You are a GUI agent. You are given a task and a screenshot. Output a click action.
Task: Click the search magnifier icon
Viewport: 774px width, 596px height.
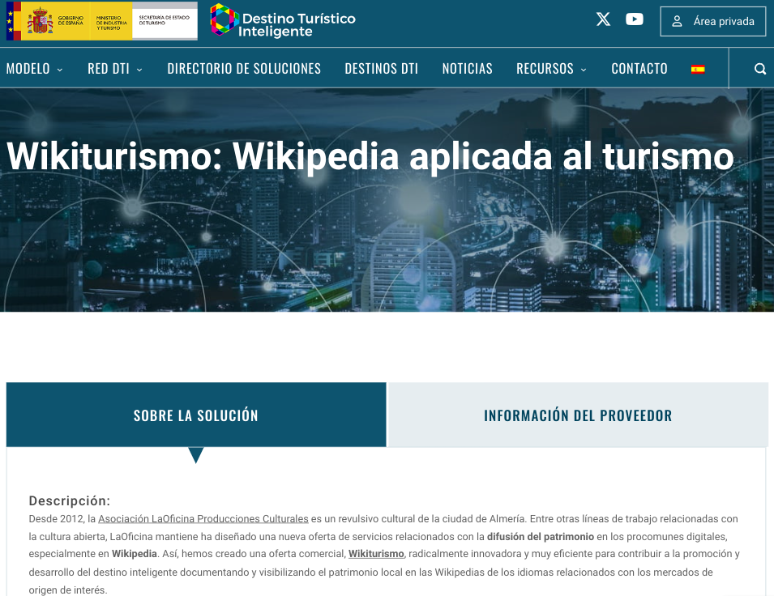point(760,69)
